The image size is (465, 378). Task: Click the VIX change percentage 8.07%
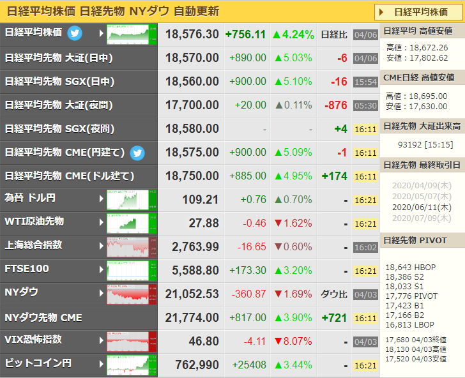click(x=298, y=342)
